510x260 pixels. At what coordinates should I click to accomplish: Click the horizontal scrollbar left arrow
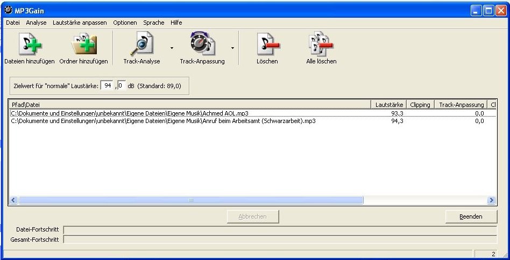[13, 200]
